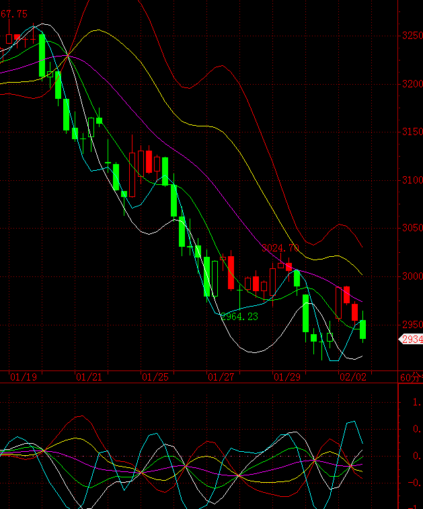
Task: Click the 01/29 date label
Action: (x=287, y=377)
